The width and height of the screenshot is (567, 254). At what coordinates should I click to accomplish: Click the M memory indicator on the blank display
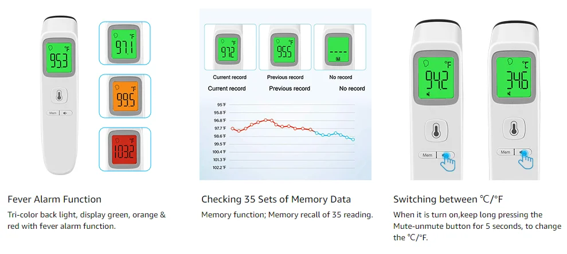(338, 59)
